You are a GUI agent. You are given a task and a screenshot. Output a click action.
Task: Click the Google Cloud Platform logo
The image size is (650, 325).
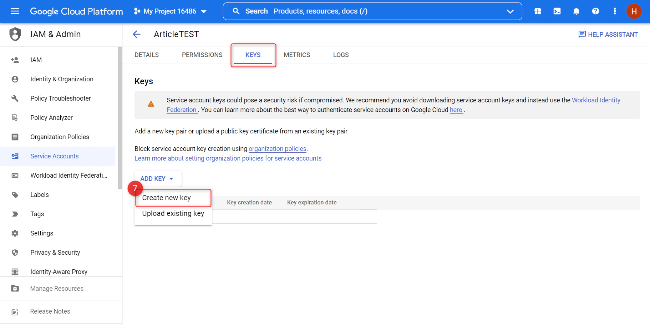coord(76,11)
